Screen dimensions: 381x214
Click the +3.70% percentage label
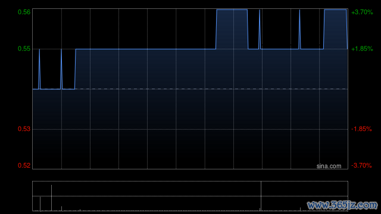[x=362, y=12]
